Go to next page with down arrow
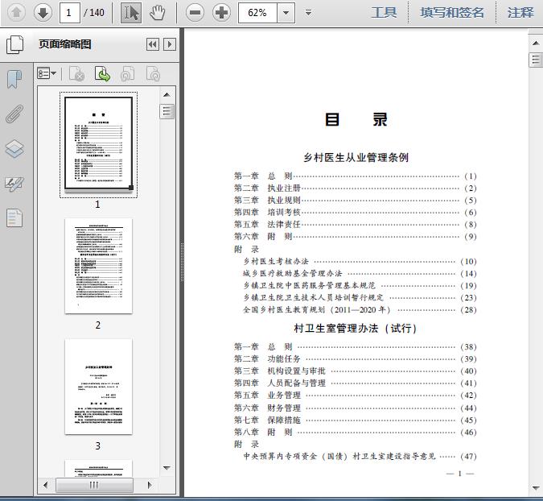This screenshot has width=543, height=501. pyautogui.click(x=43, y=13)
